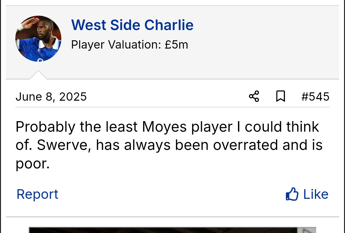Click the word overrated in the post
The width and height of the screenshot is (345, 233).
point(246,145)
